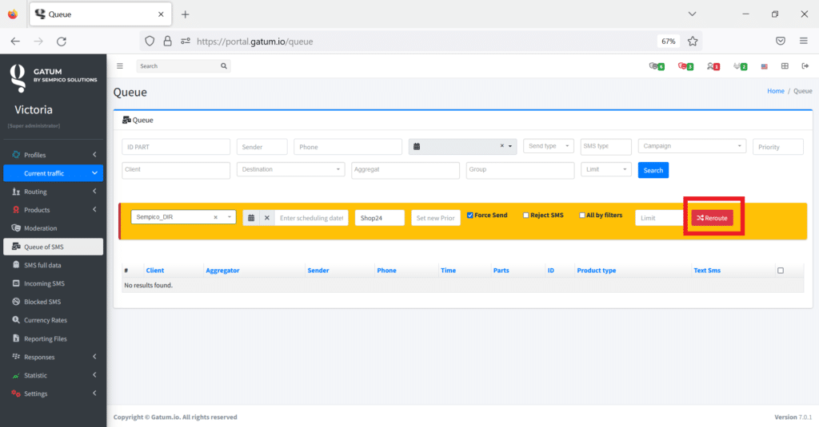The height and width of the screenshot is (427, 819).
Task: Expand Products sidebar menu
Action: (x=54, y=210)
